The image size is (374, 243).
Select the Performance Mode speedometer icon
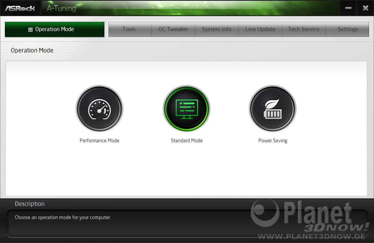point(99,109)
